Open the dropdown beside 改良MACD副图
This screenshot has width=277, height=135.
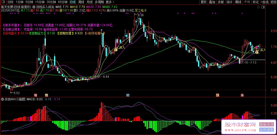click(x=2, y=99)
